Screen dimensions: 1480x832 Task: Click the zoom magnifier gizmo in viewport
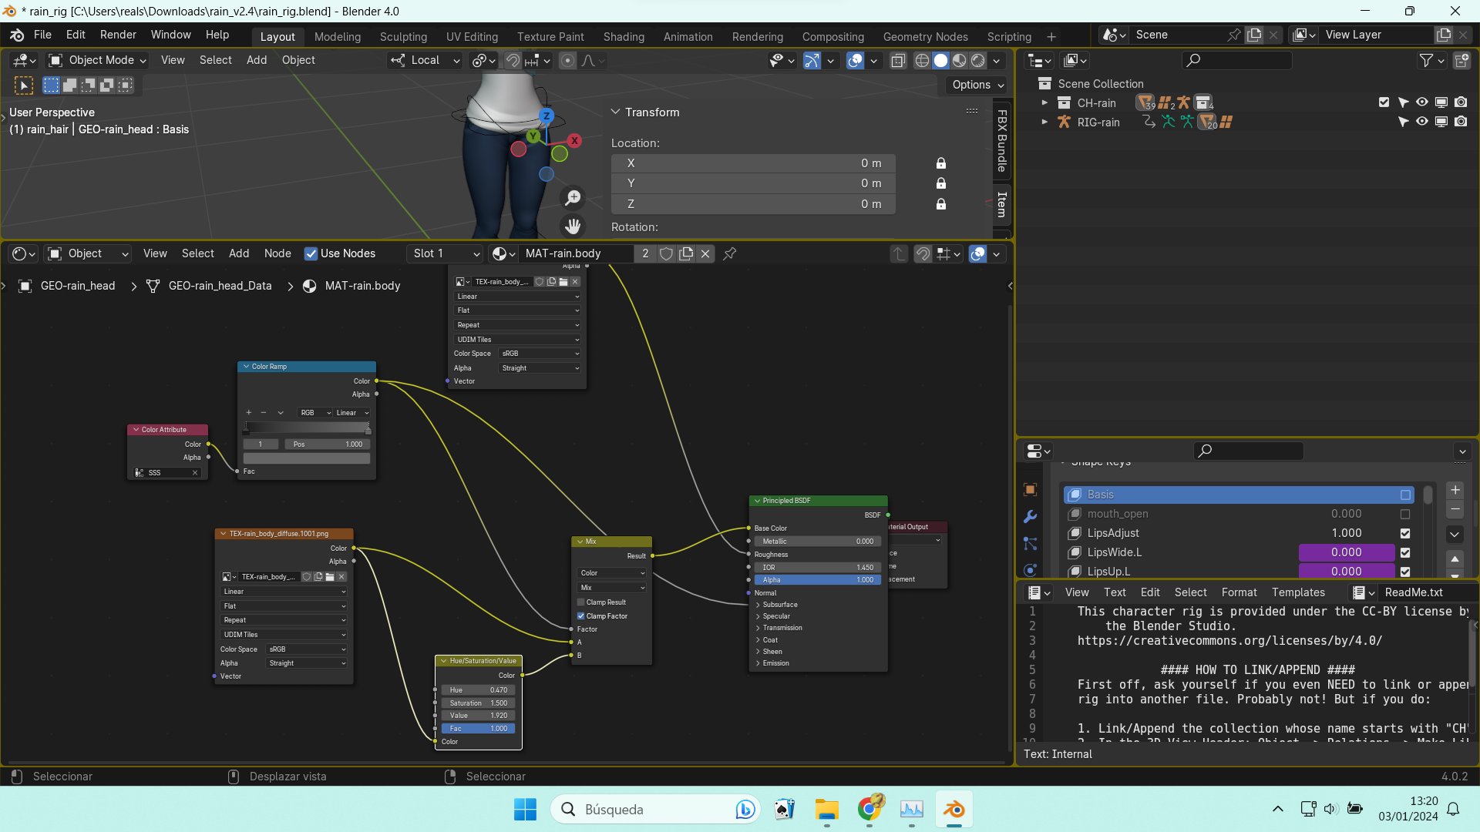point(573,198)
